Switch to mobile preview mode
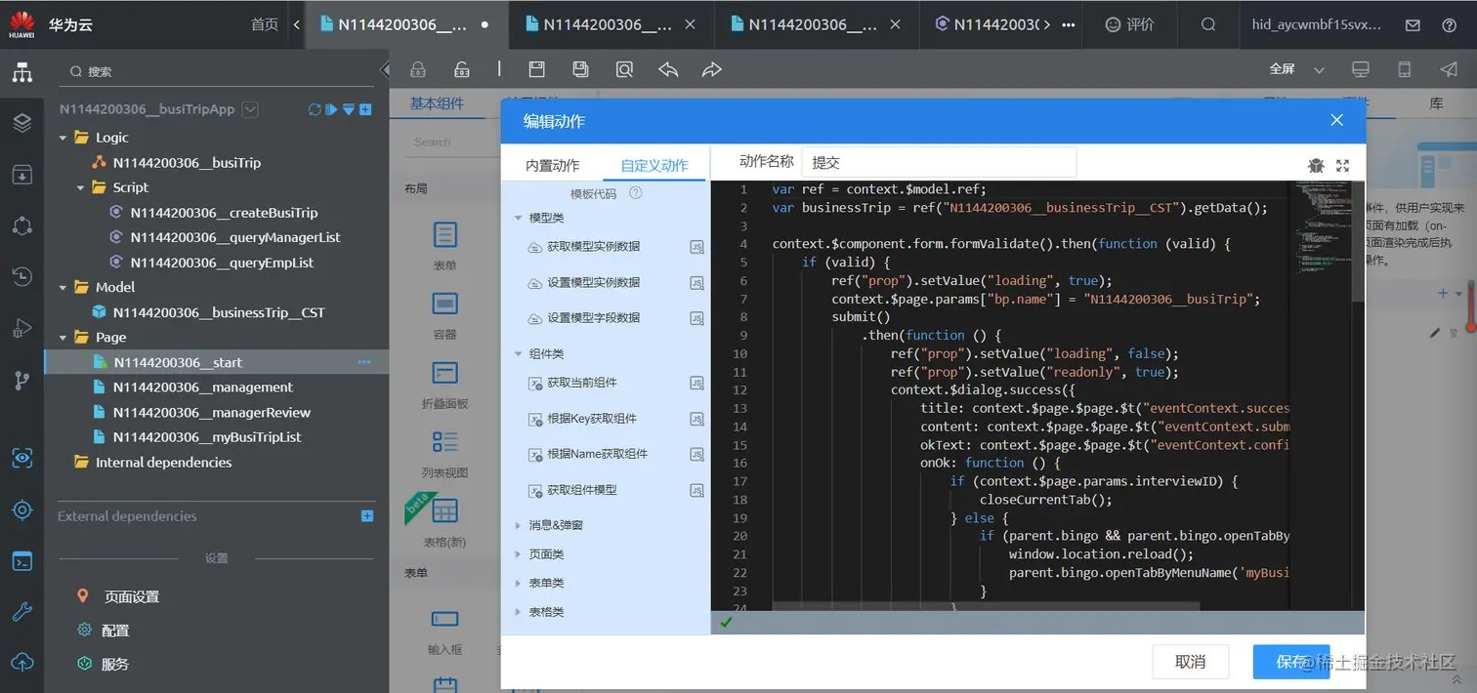 1404,69
